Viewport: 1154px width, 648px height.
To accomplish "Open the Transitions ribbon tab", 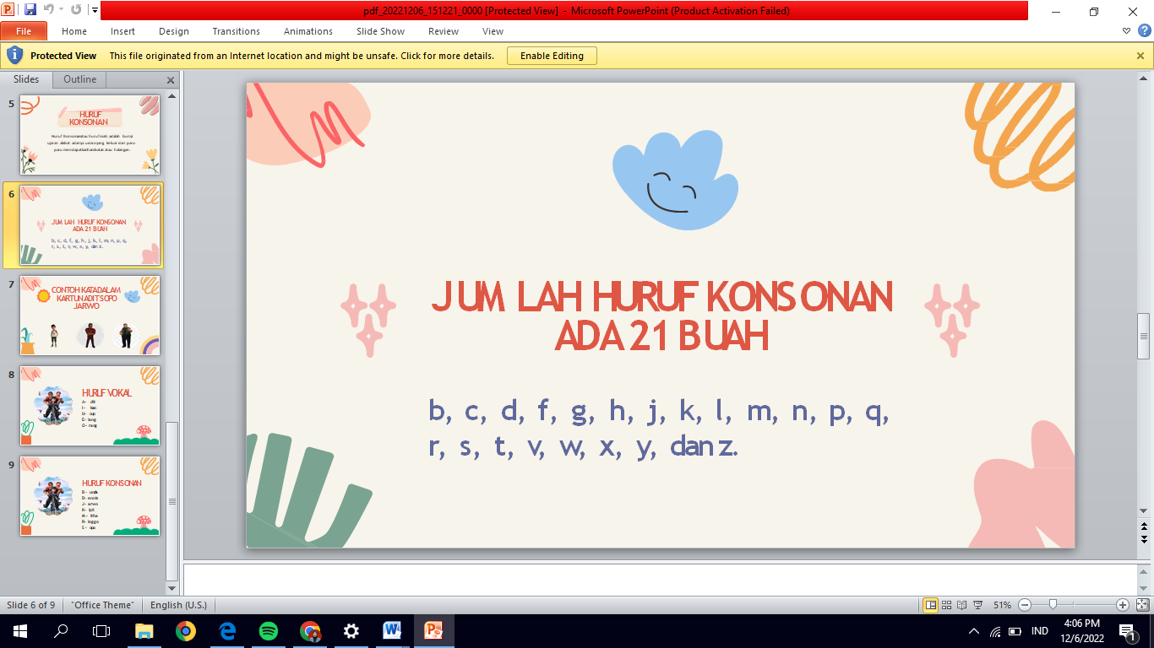I will point(236,31).
